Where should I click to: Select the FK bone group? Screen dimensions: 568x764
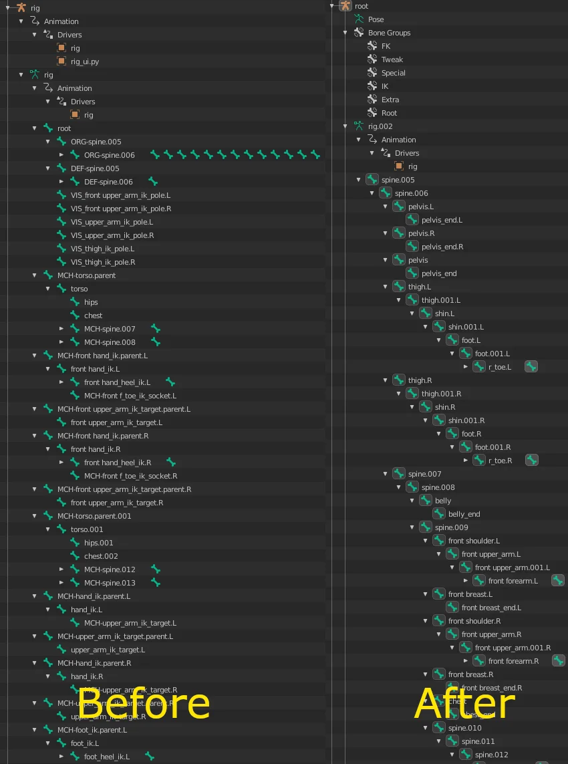pos(385,45)
